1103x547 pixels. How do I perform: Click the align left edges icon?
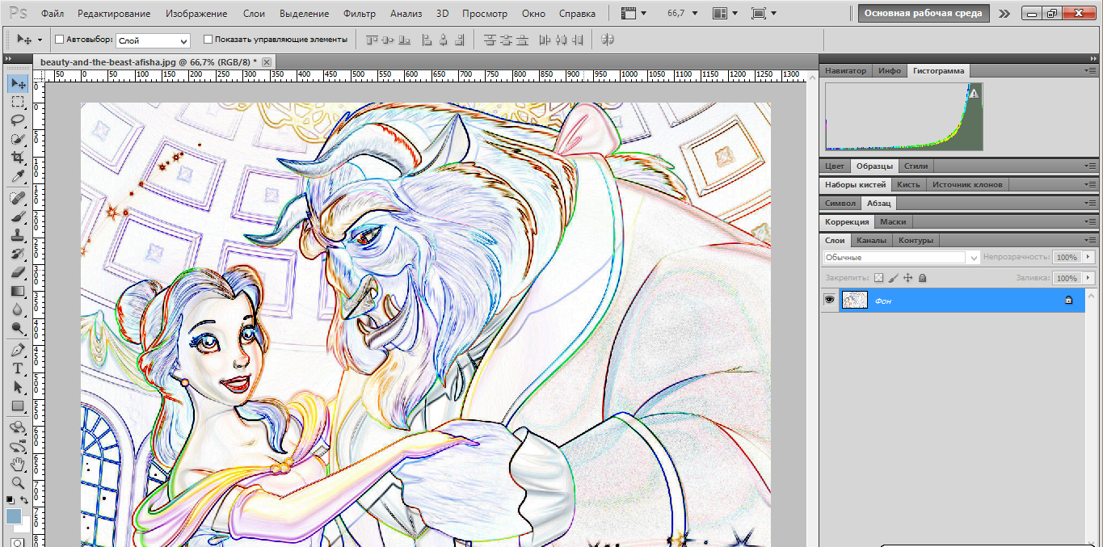pos(427,40)
